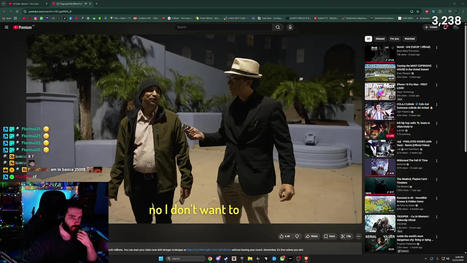Open Apps bookmark in bookmarks bar
The image size is (467, 263).
click(7, 18)
